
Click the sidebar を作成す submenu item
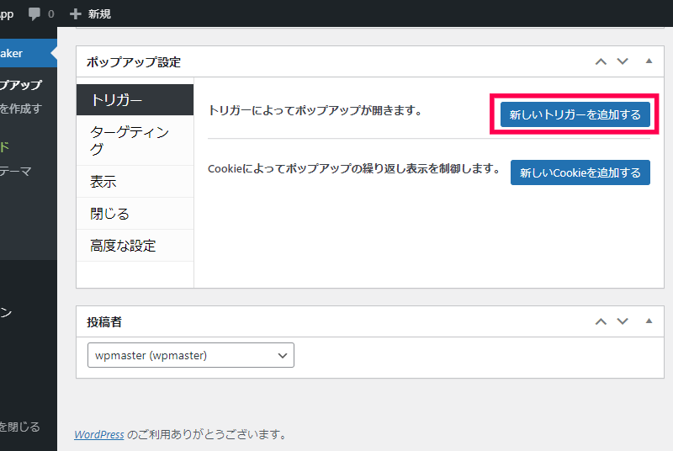point(20,109)
